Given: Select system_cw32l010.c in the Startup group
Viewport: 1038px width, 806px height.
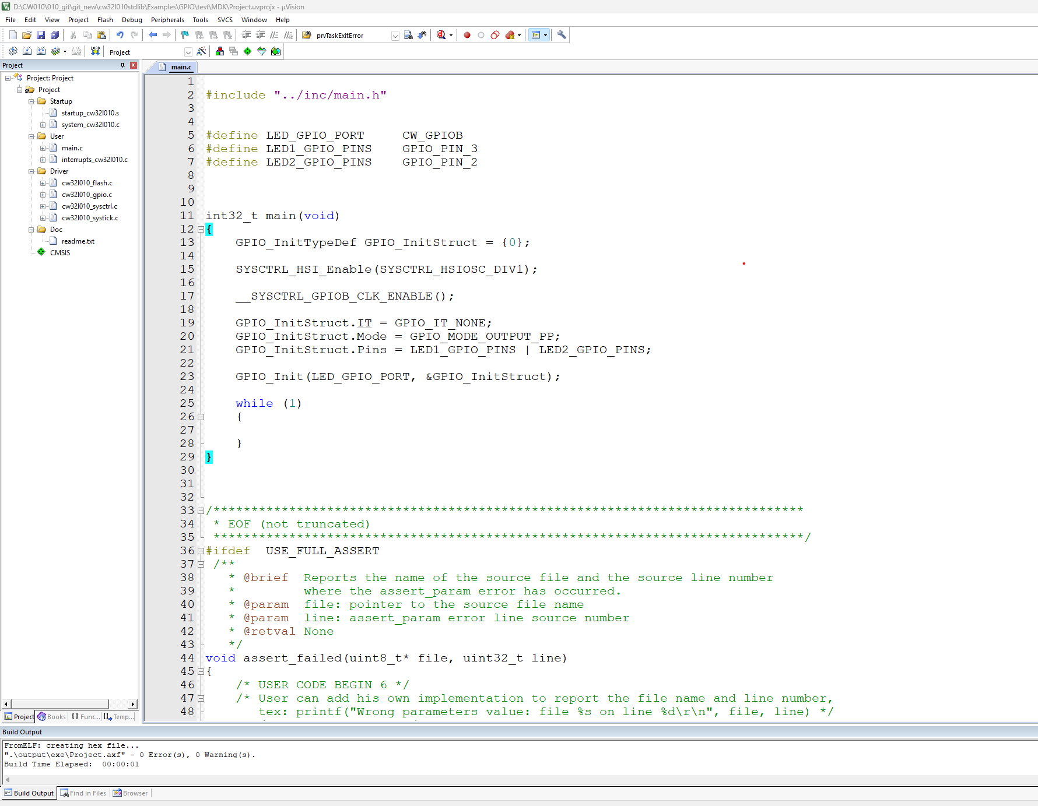Looking at the screenshot, I should pyautogui.click(x=90, y=125).
